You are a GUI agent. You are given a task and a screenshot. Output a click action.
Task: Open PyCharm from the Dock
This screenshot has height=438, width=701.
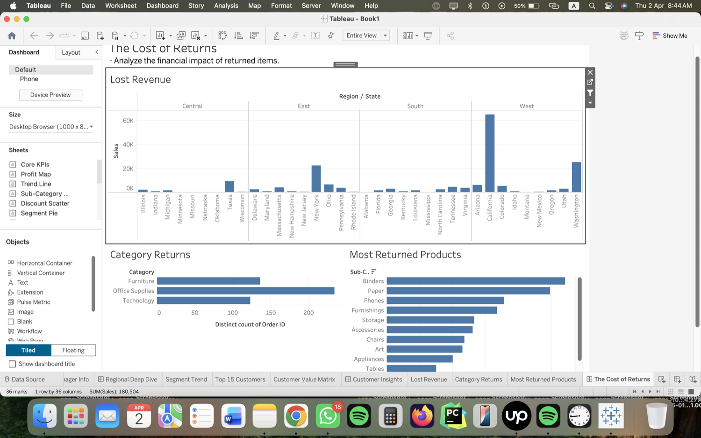453,416
